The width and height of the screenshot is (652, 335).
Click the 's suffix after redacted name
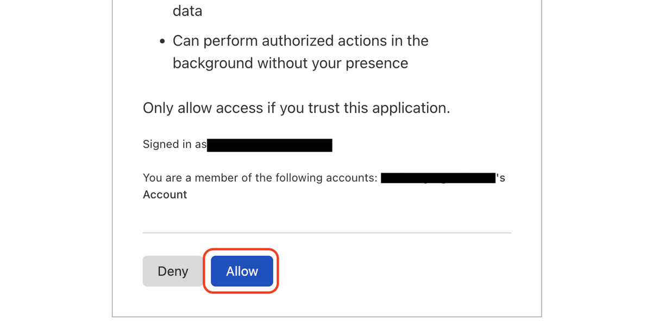click(x=500, y=178)
